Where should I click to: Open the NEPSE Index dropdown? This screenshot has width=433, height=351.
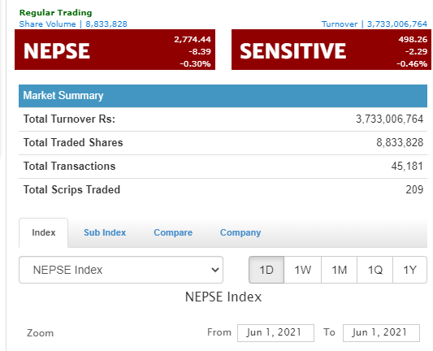121,270
